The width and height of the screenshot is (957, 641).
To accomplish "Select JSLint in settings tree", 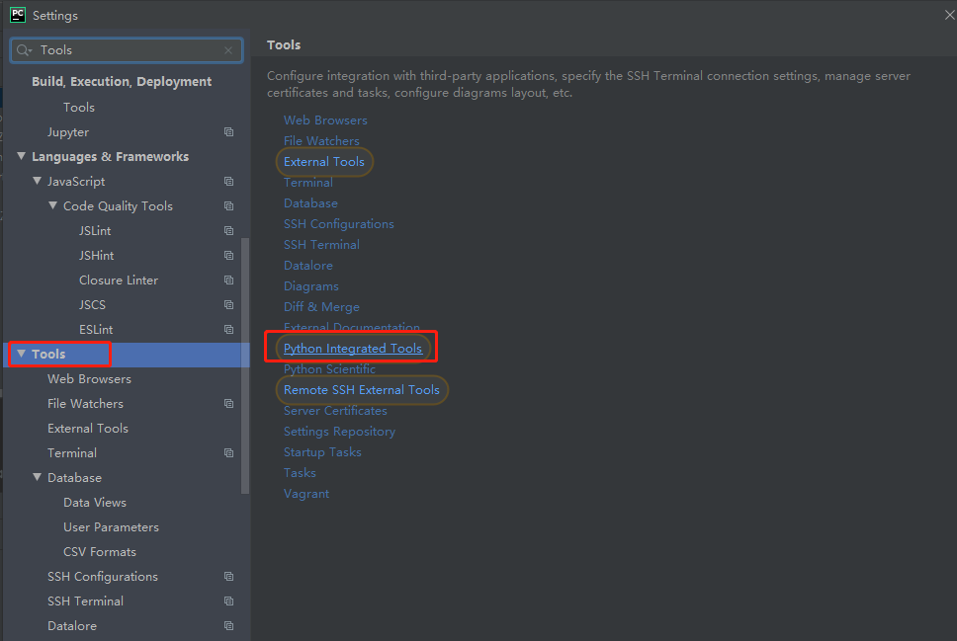I will click(x=95, y=230).
